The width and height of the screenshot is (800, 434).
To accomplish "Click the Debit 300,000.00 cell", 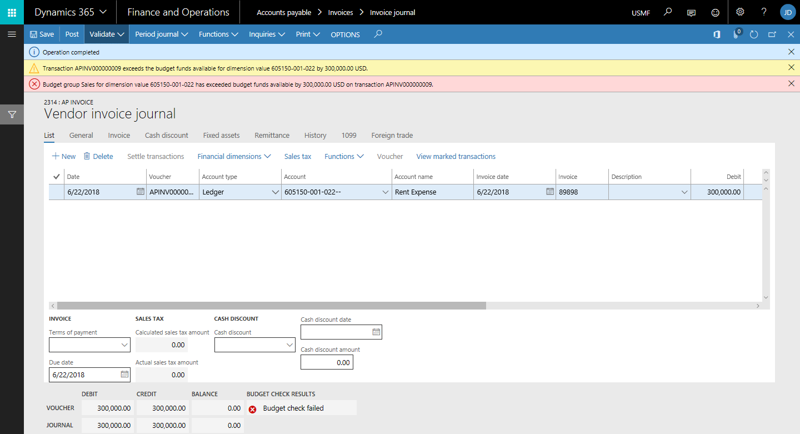I will tap(717, 192).
